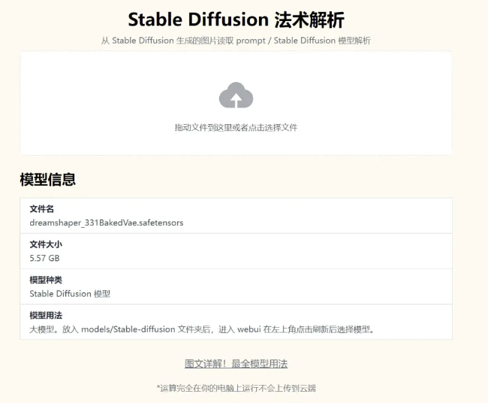The height and width of the screenshot is (403, 488).
Task: Open the 图文详解！最全模型用法 link
Action: (236, 364)
